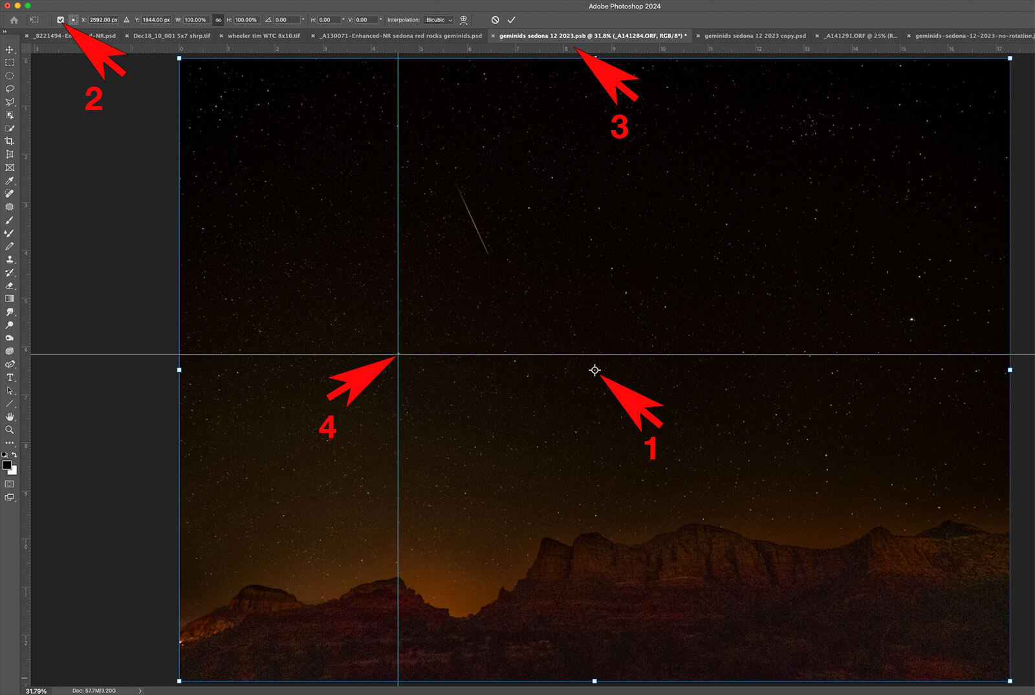The image size is (1035, 695).
Task: Expand the status bar info arrow
Action: point(140,690)
